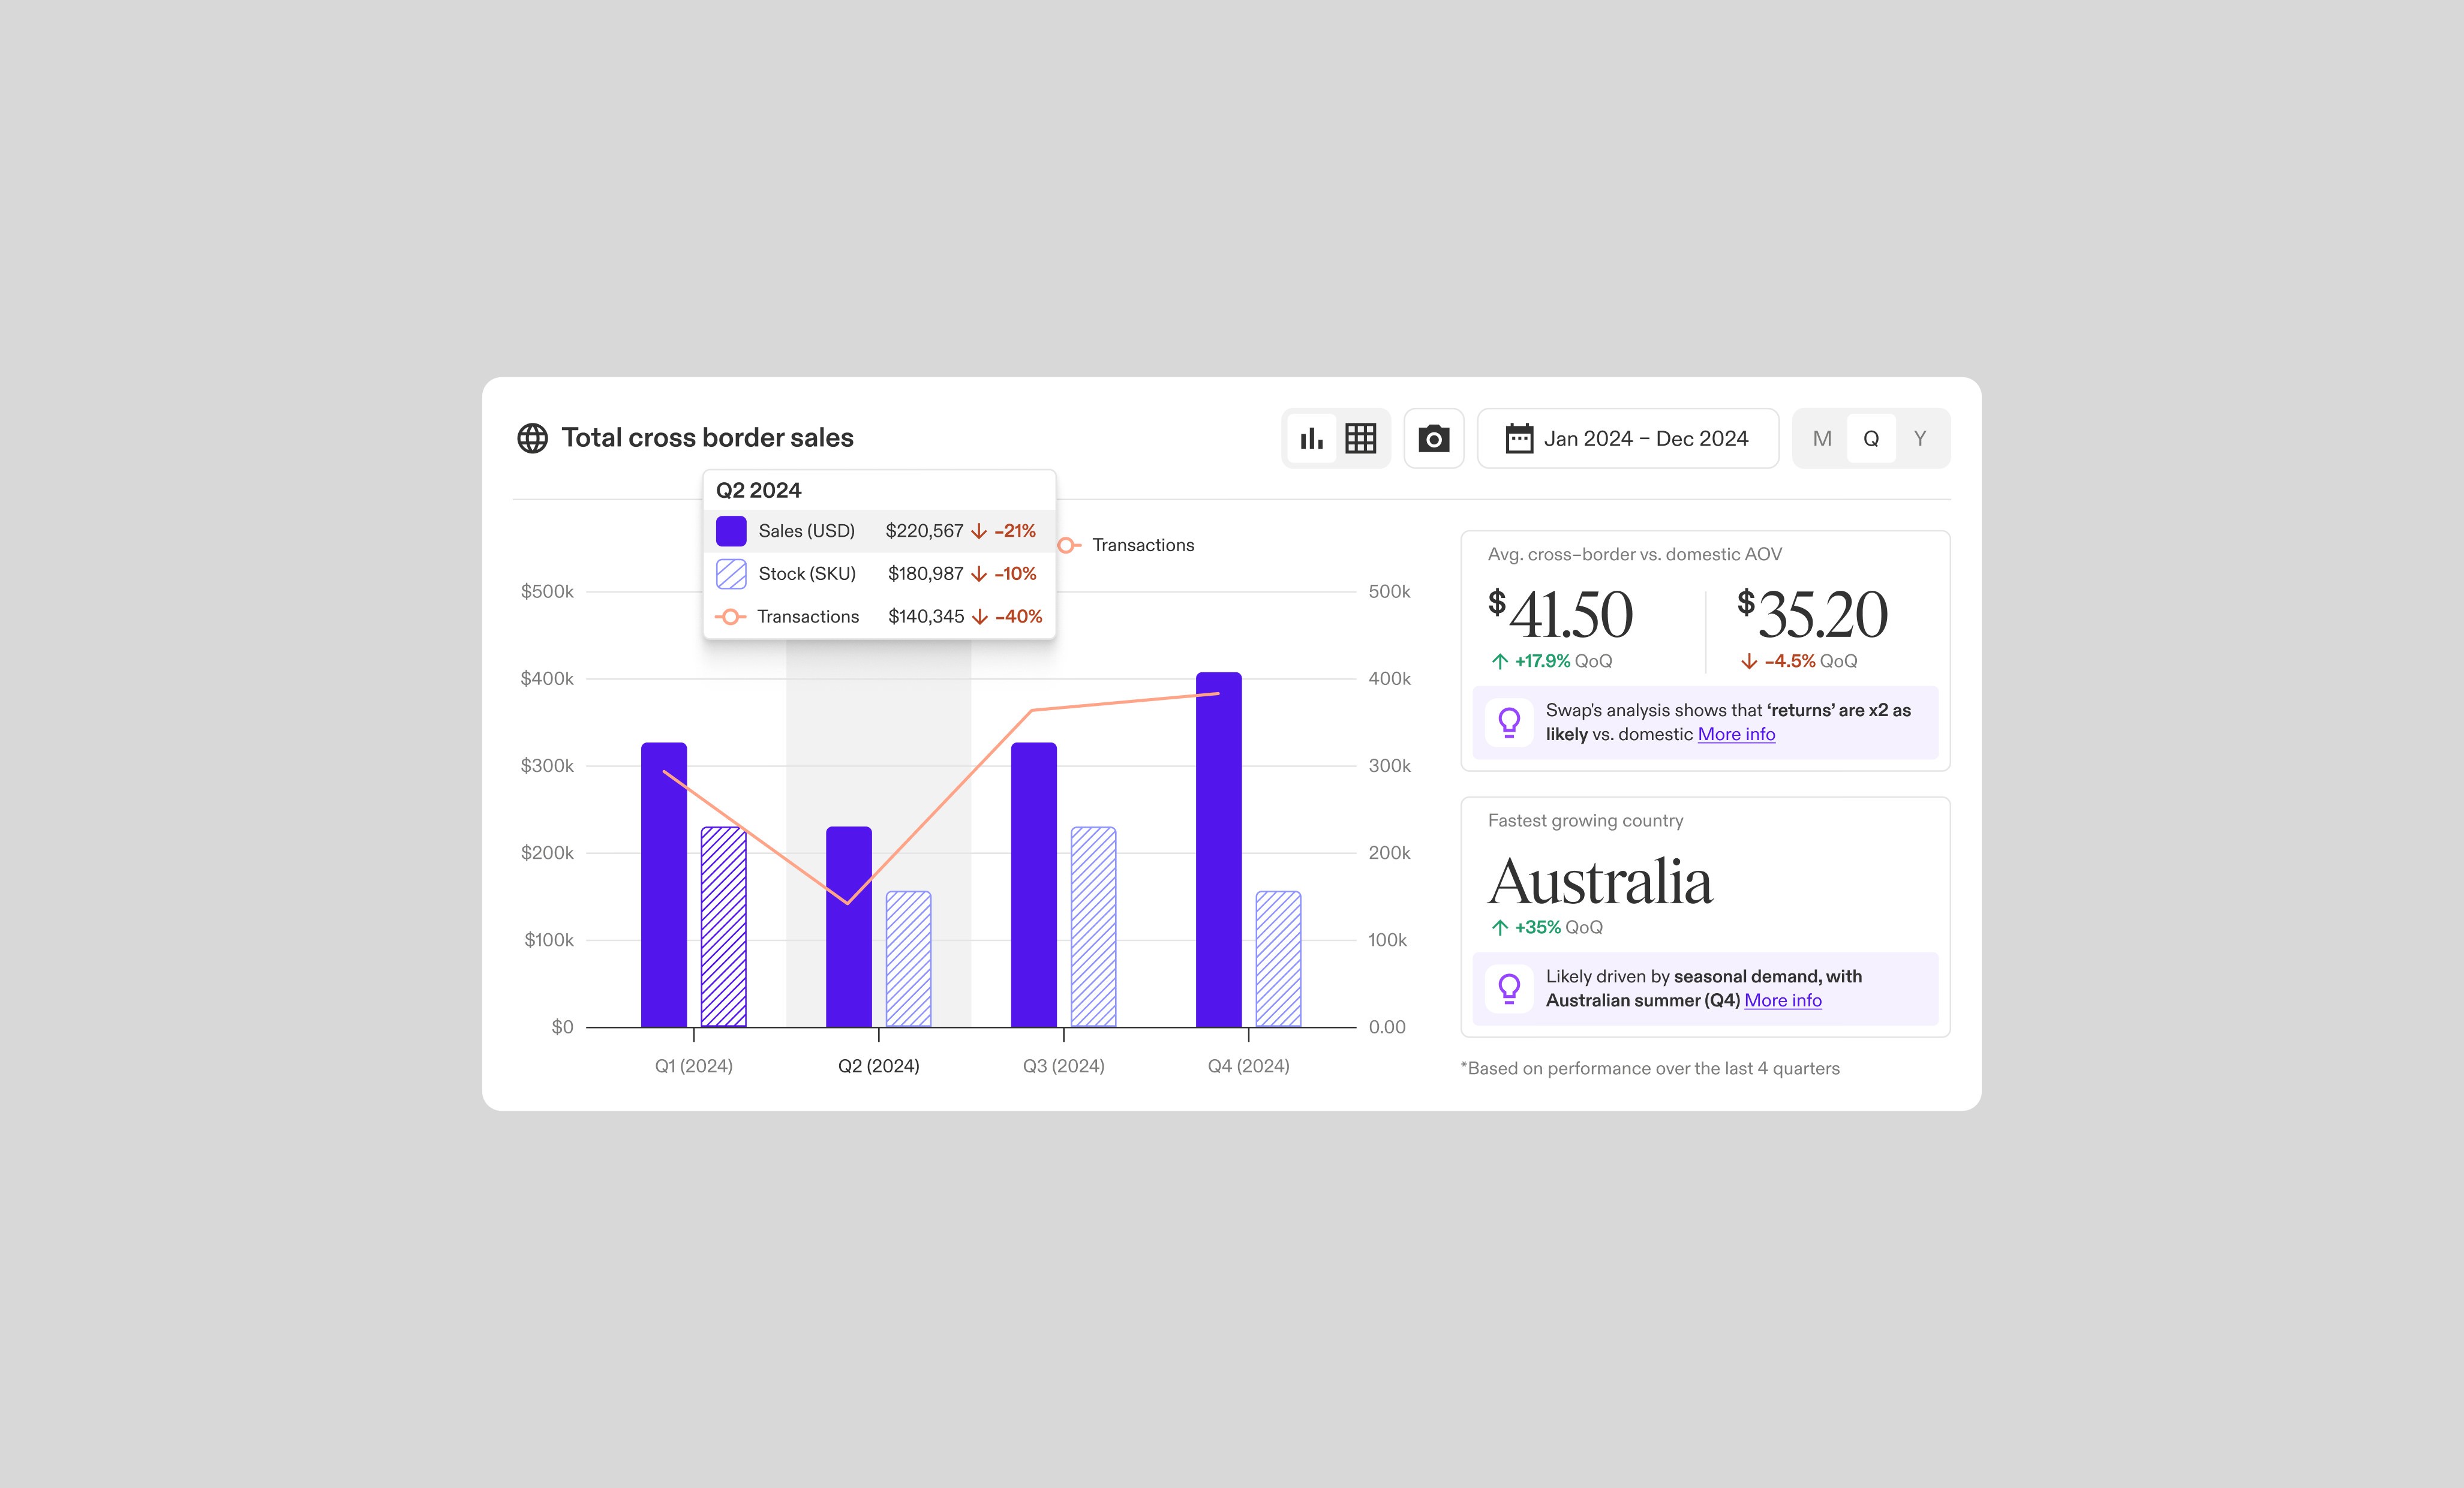Switch to table grid view
Screen dimensions: 2464x1488
[x=1360, y=438]
